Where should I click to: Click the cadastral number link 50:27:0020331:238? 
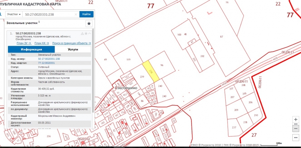[x=49, y=59]
